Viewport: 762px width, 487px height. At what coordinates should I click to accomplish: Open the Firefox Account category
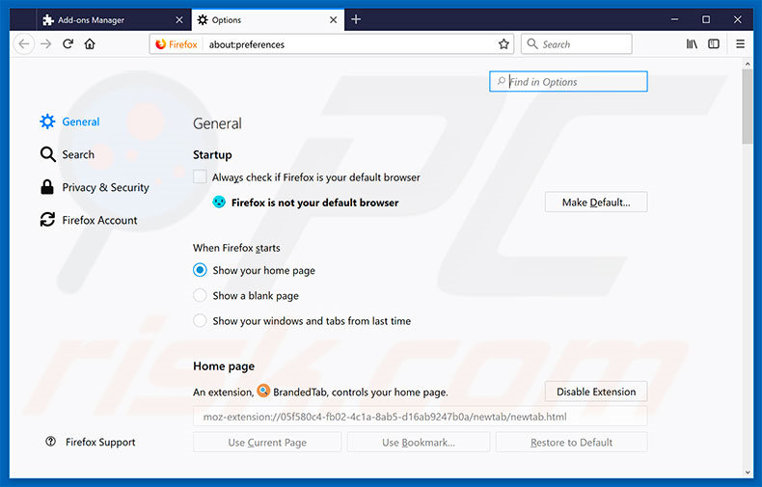point(89,220)
